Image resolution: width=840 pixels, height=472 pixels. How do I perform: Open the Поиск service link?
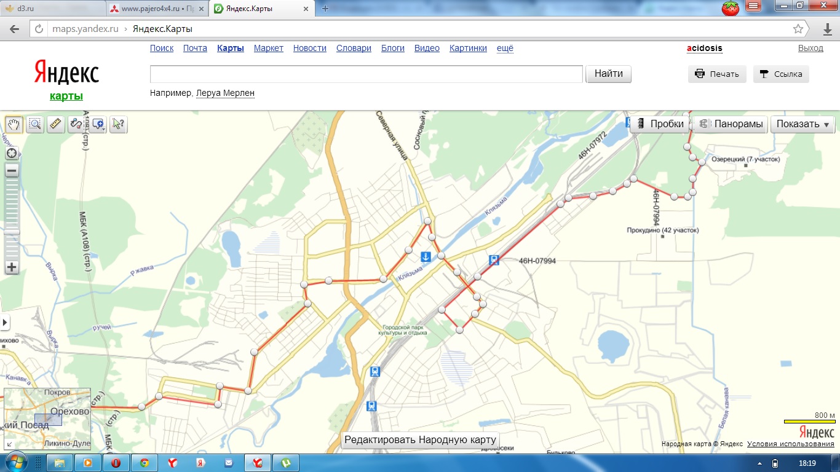point(162,48)
